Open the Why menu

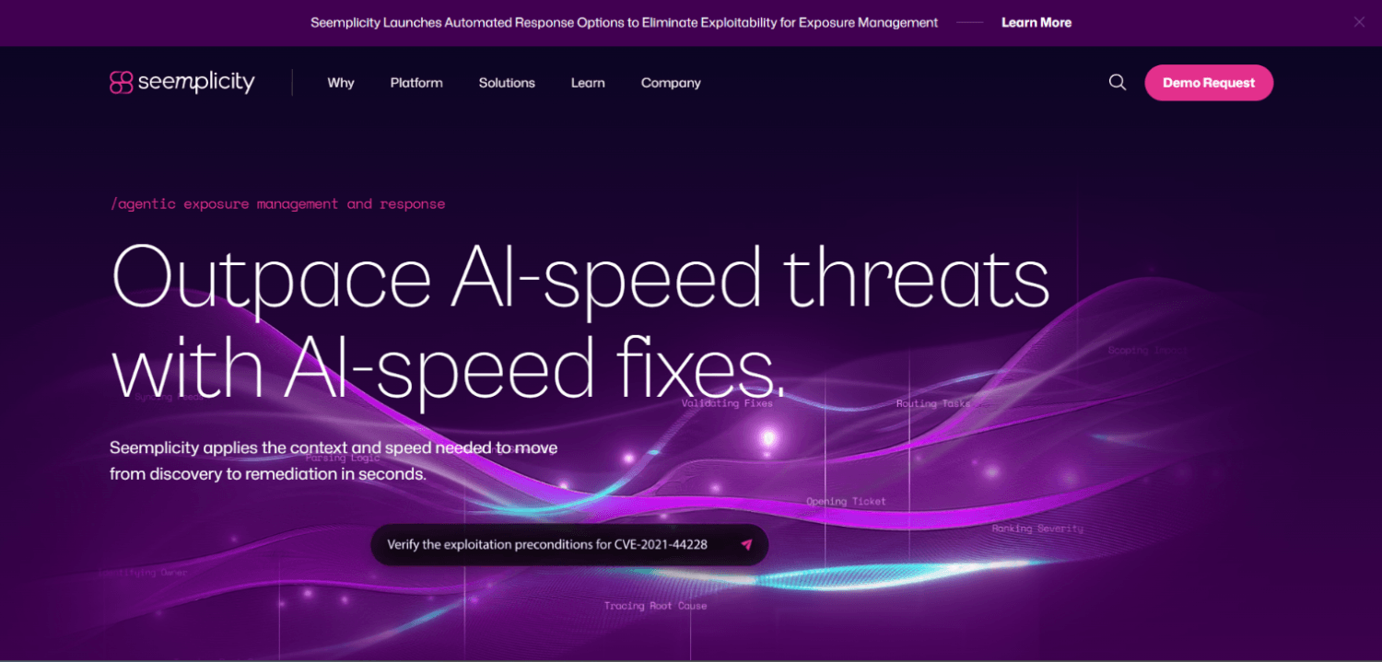tap(341, 83)
